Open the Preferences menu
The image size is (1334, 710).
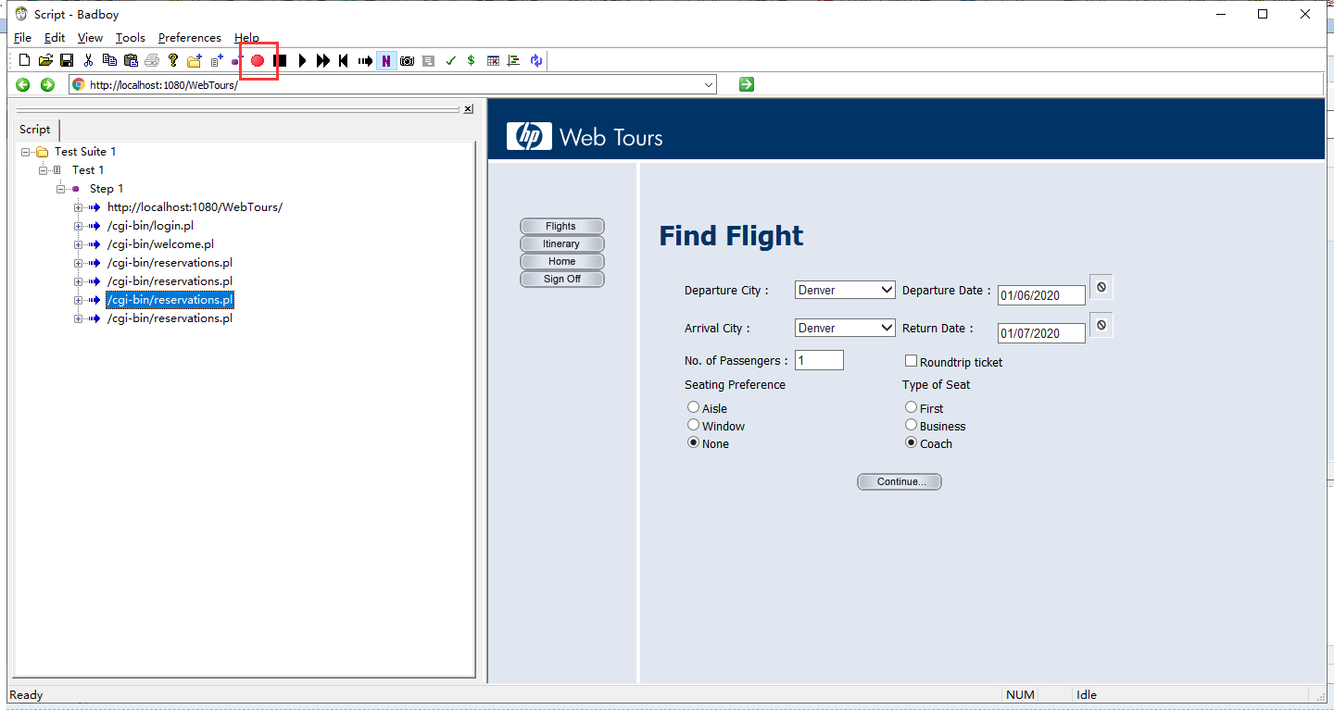(190, 38)
